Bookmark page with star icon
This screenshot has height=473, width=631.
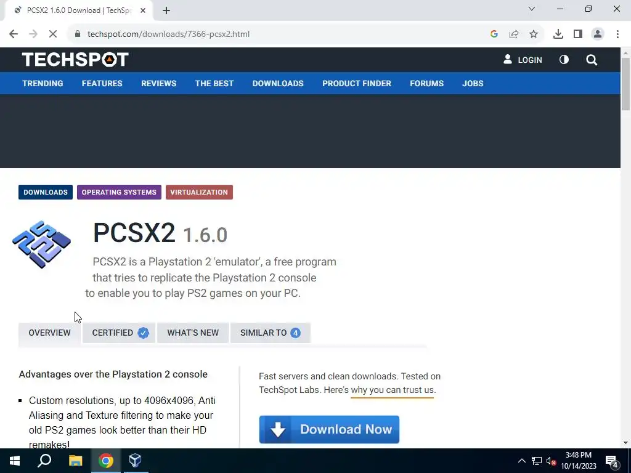(534, 34)
